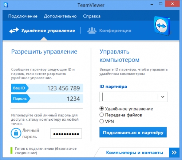The image size is (182, 160).
Task: Open the Дополнительно menu
Action: click(x=60, y=16)
